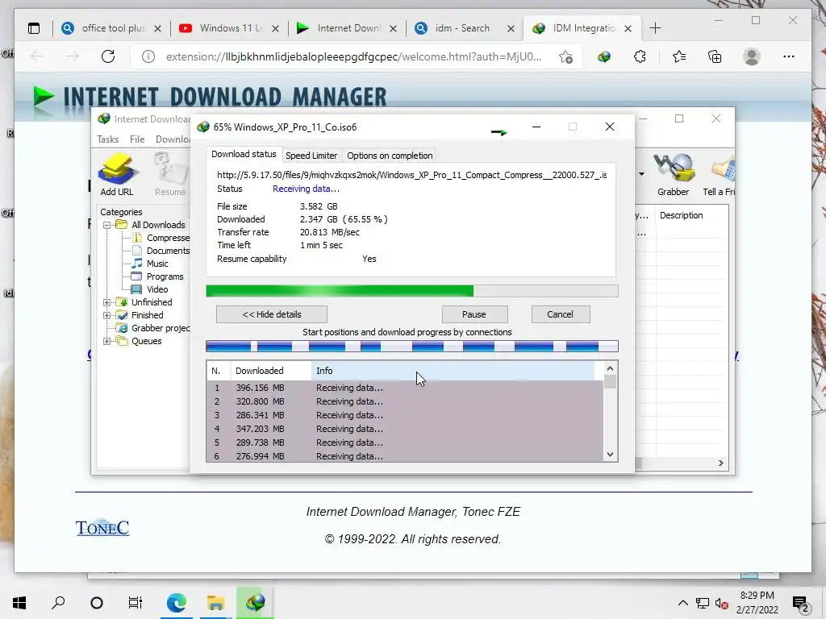The height and width of the screenshot is (619, 826).
Task: Open the Options on completion tab
Action: (390, 156)
